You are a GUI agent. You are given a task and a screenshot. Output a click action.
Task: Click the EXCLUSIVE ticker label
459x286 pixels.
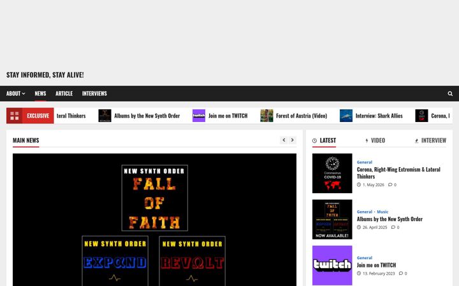coord(38,116)
